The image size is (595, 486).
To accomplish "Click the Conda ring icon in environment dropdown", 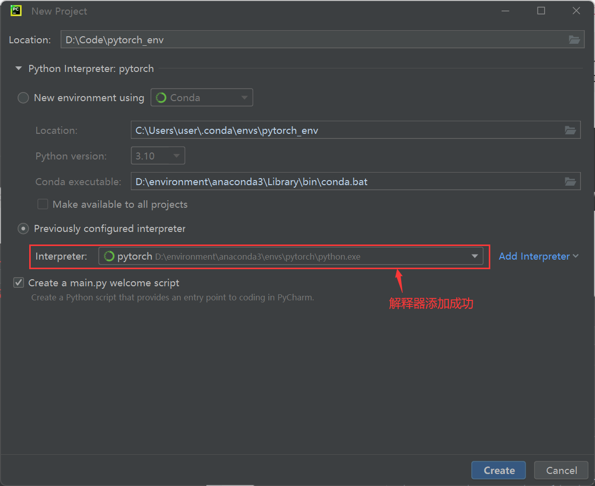I will pyautogui.click(x=161, y=98).
